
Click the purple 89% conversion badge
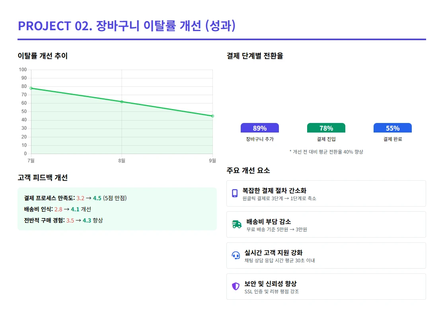(x=260, y=128)
